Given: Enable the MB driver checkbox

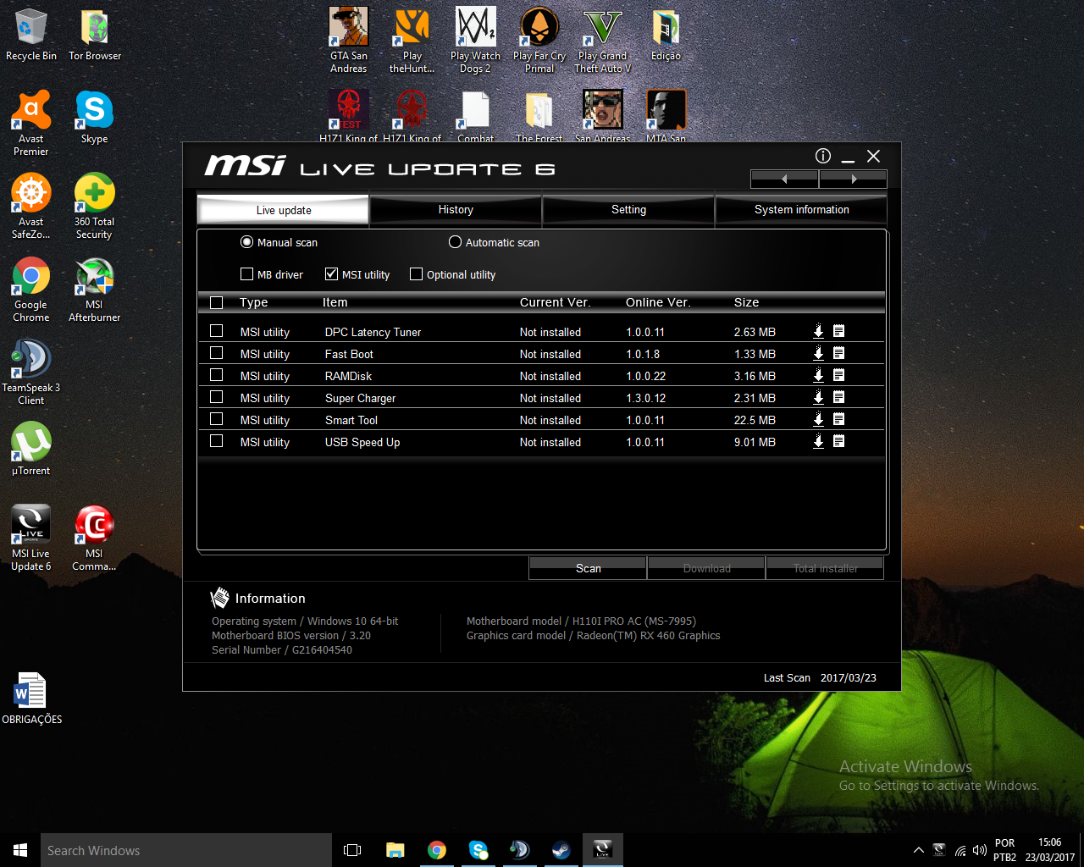Looking at the screenshot, I should 247,274.
